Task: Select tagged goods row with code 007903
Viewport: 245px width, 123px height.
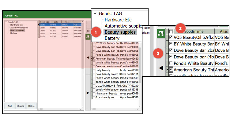Action: pyautogui.click(x=60, y=31)
